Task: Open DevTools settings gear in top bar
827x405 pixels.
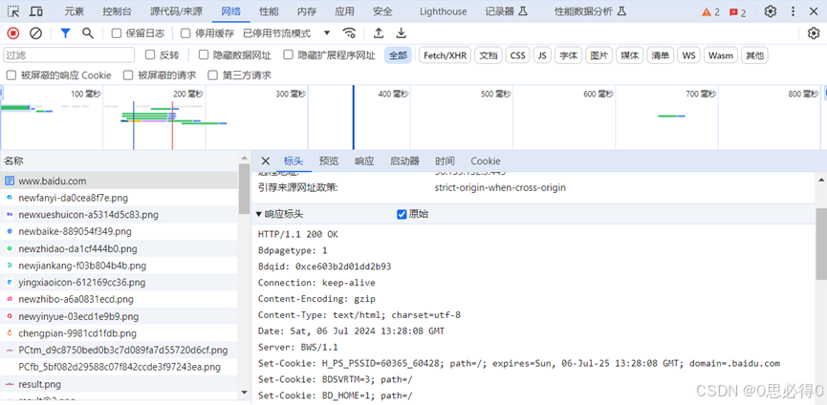Action: 770,11
